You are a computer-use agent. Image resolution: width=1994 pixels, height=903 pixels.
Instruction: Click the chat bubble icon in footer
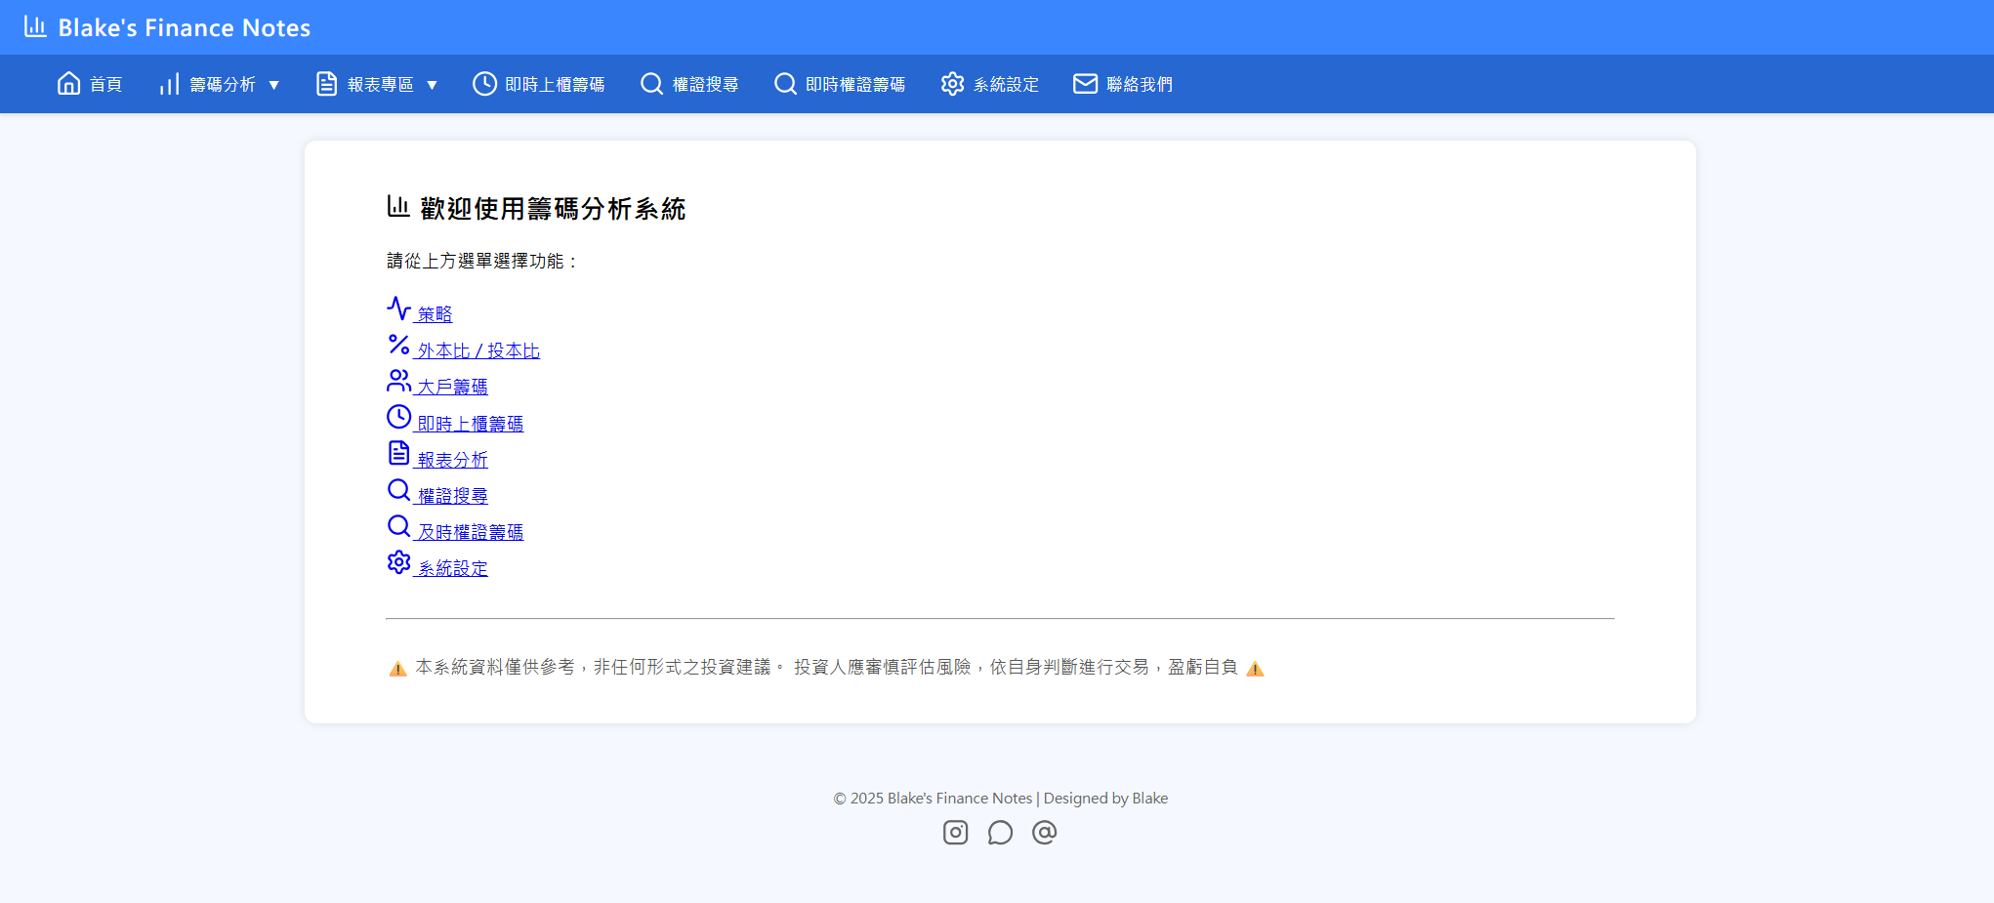coord(999,832)
